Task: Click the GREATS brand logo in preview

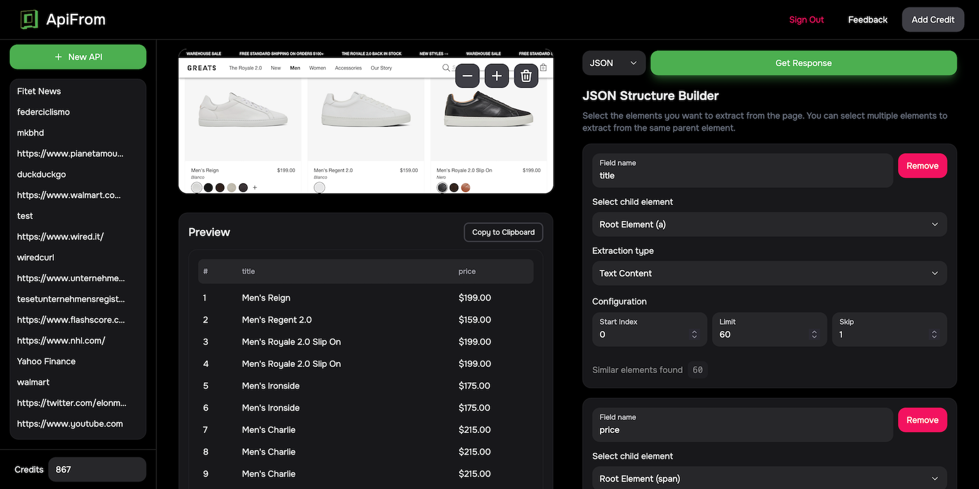Action: (202, 68)
